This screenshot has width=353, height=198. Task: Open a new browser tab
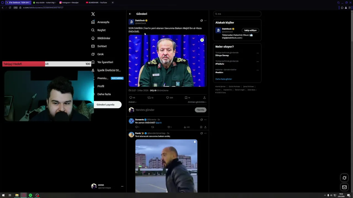tap(113, 2)
